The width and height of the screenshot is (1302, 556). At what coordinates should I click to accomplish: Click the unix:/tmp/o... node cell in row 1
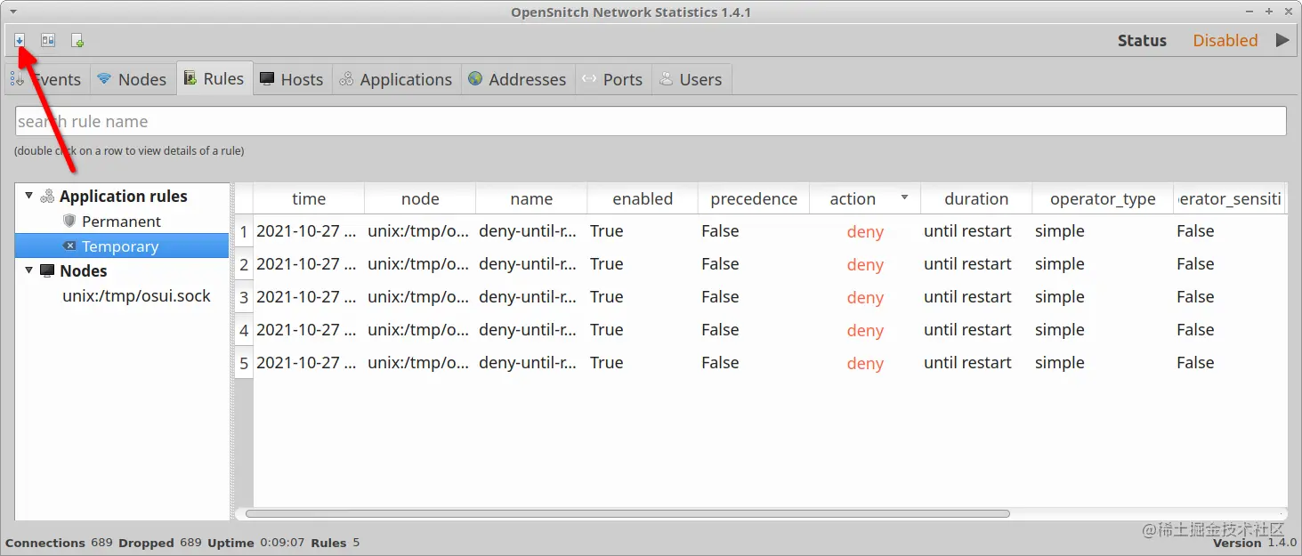[420, 231]
